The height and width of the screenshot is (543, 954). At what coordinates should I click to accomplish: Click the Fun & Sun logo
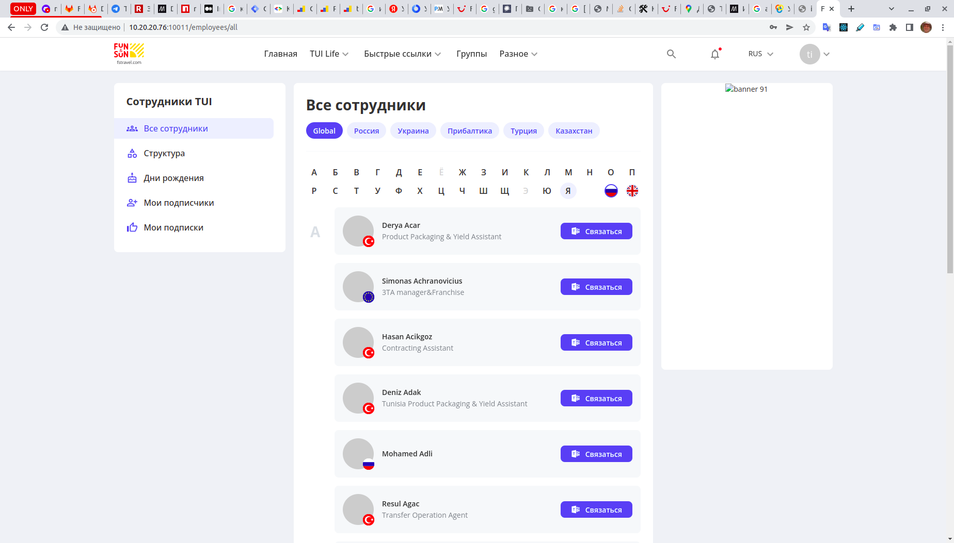pyautogui.click(x=129, y=54)
